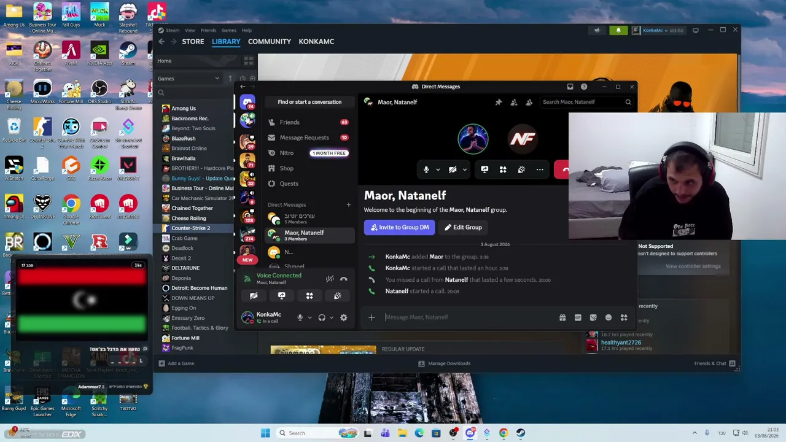Turn on camera in Discord call controls
Image resolution: width=786 pixels, height=442 pixels.
coord(453,169)
